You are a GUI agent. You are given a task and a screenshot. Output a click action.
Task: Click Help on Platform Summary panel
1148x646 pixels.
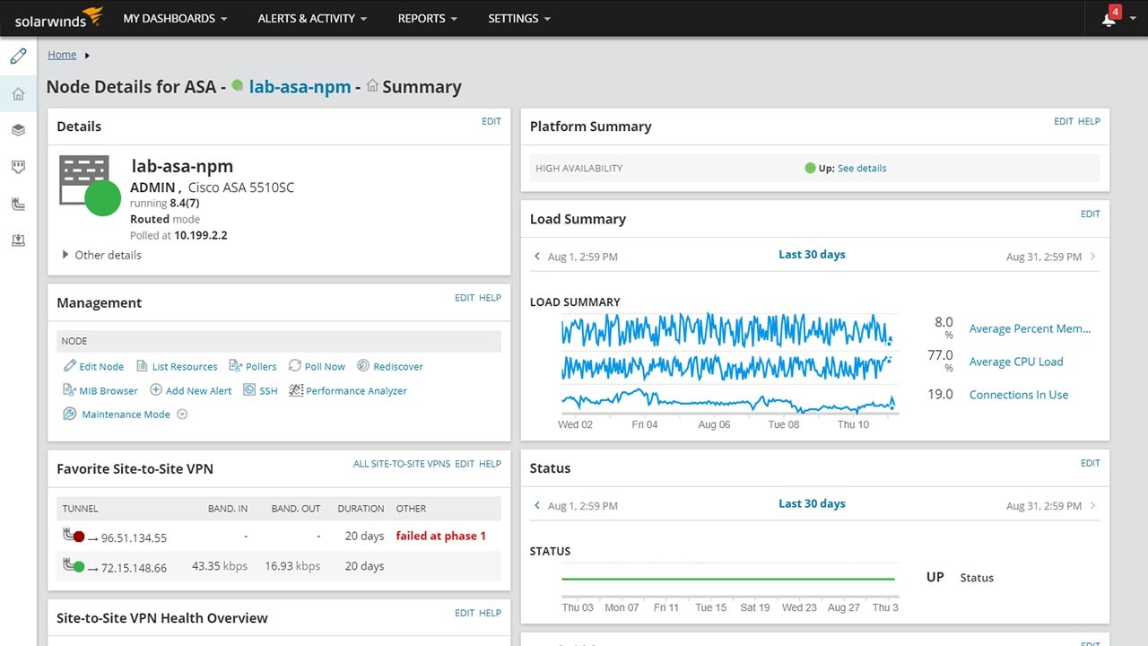[1089, 121]
